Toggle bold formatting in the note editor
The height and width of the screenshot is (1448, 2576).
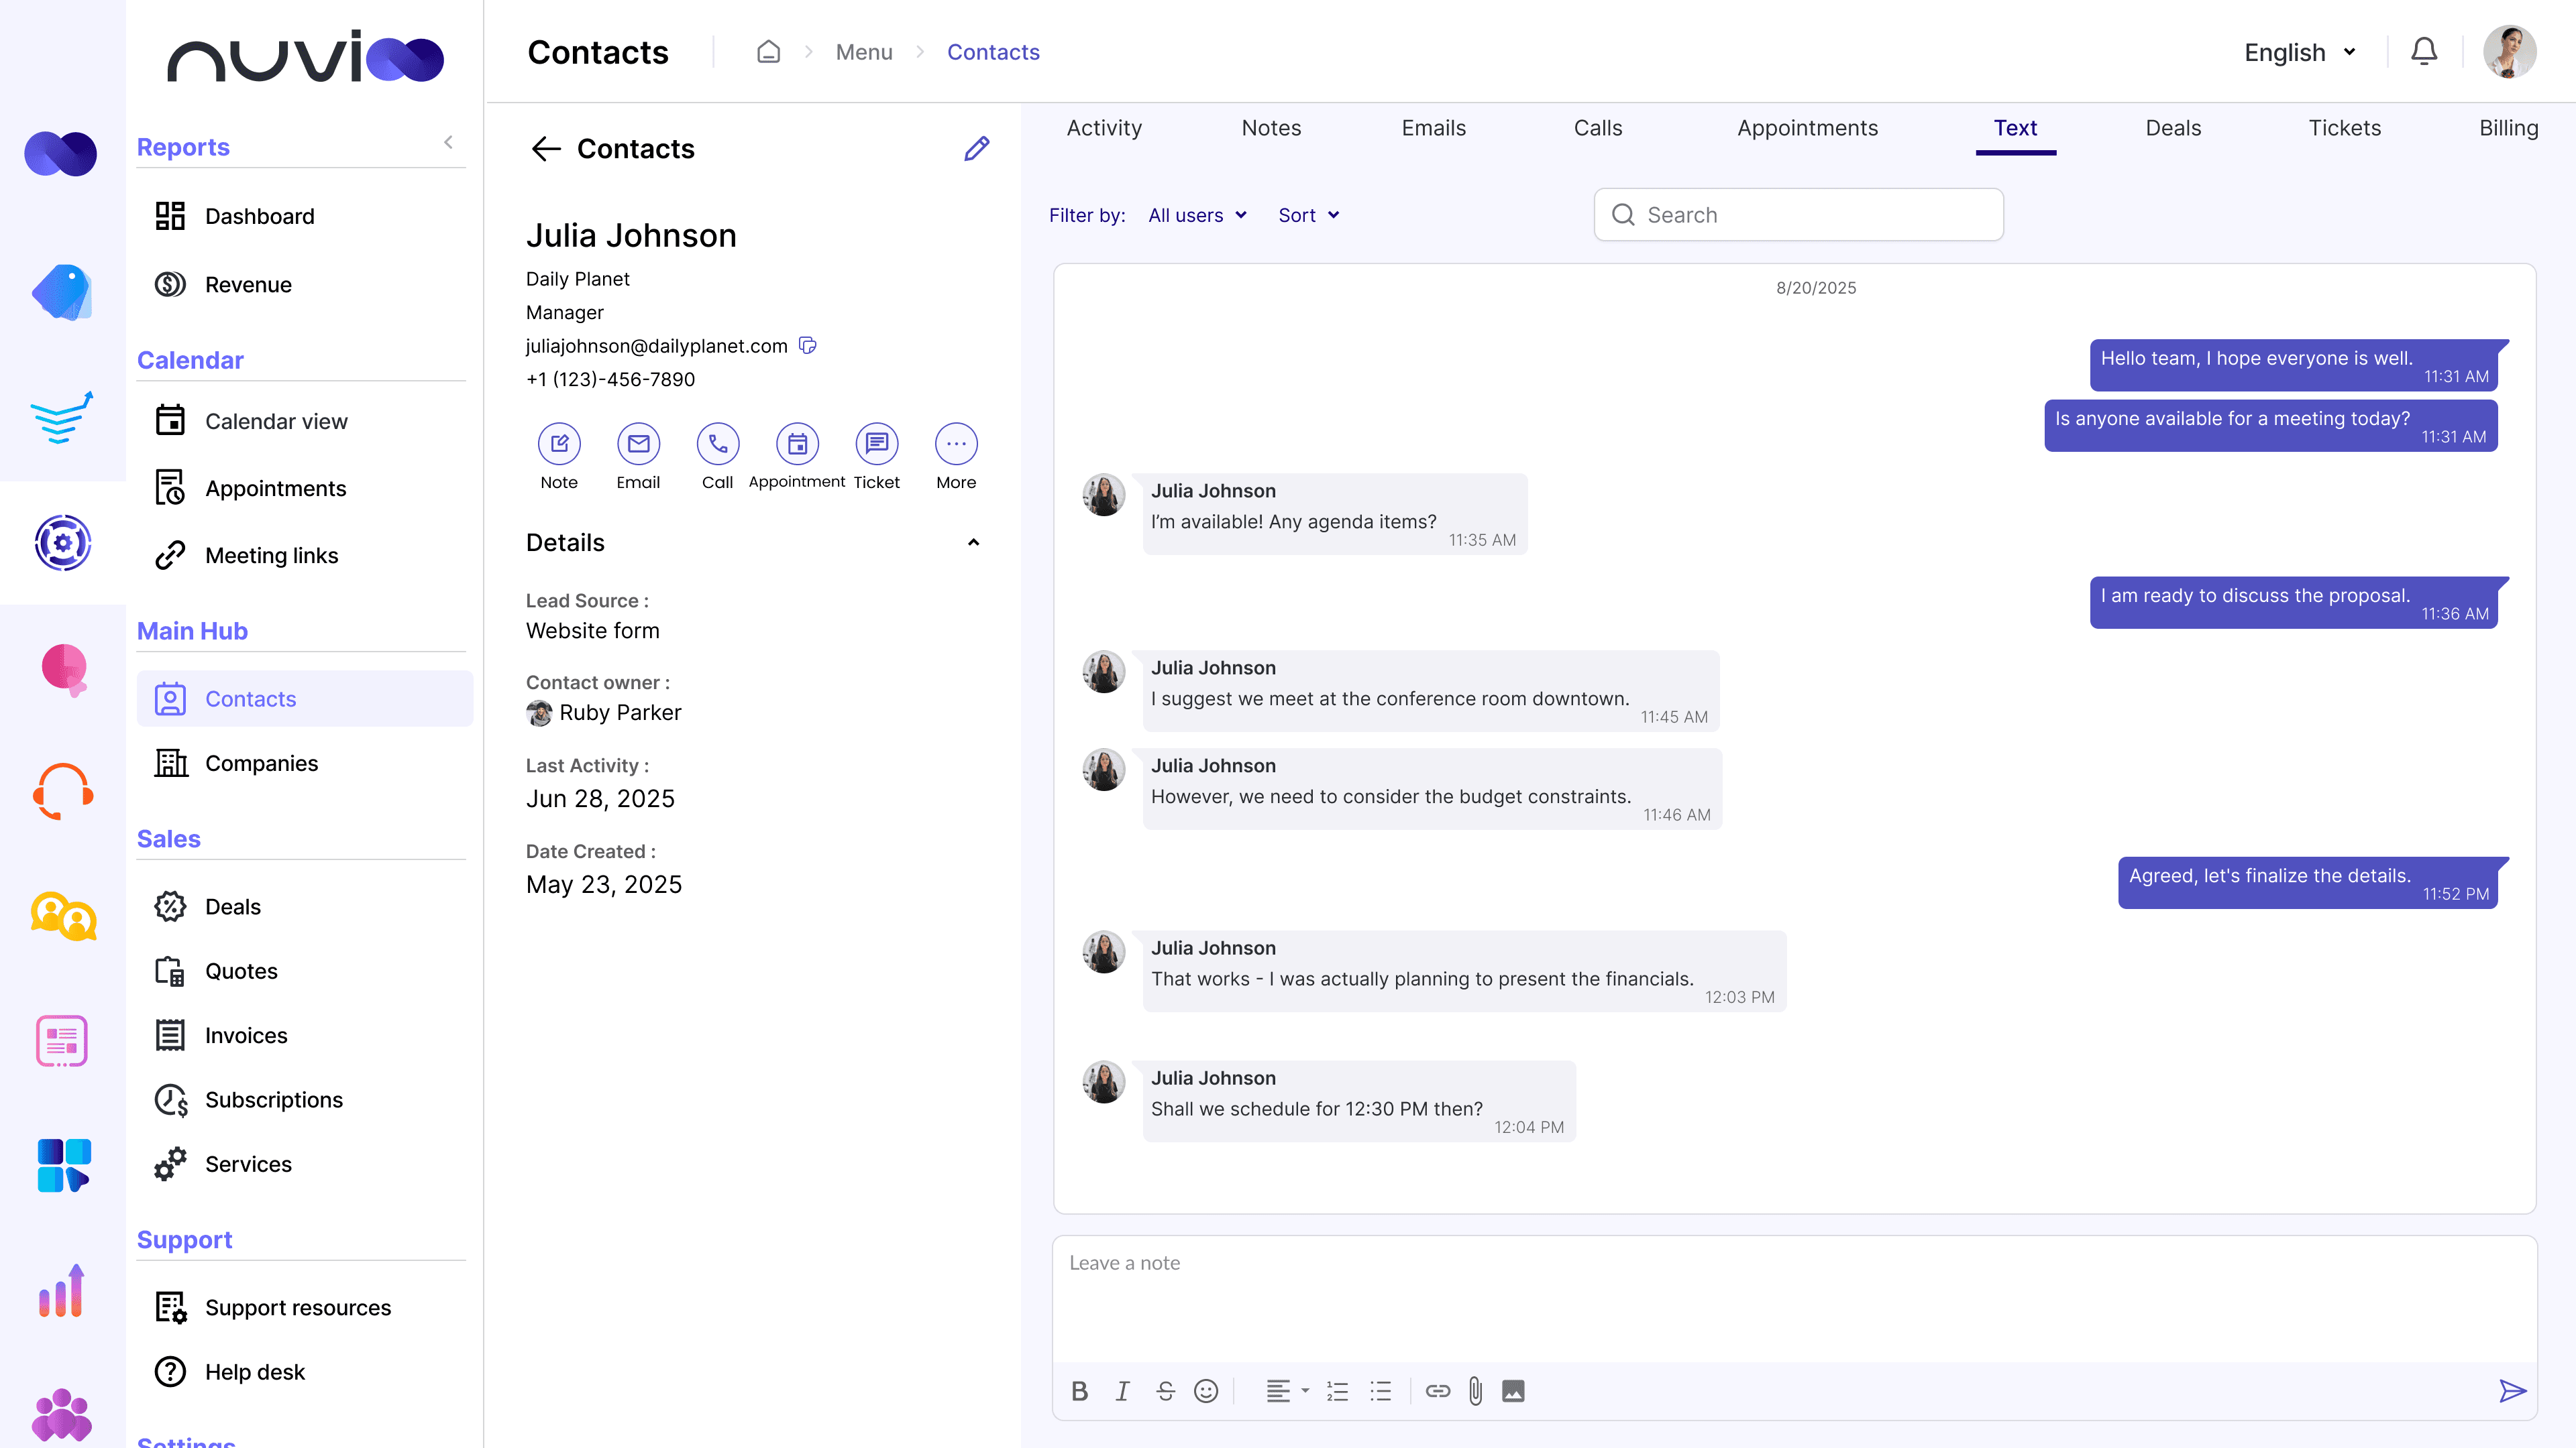tap(1079, 1391)
